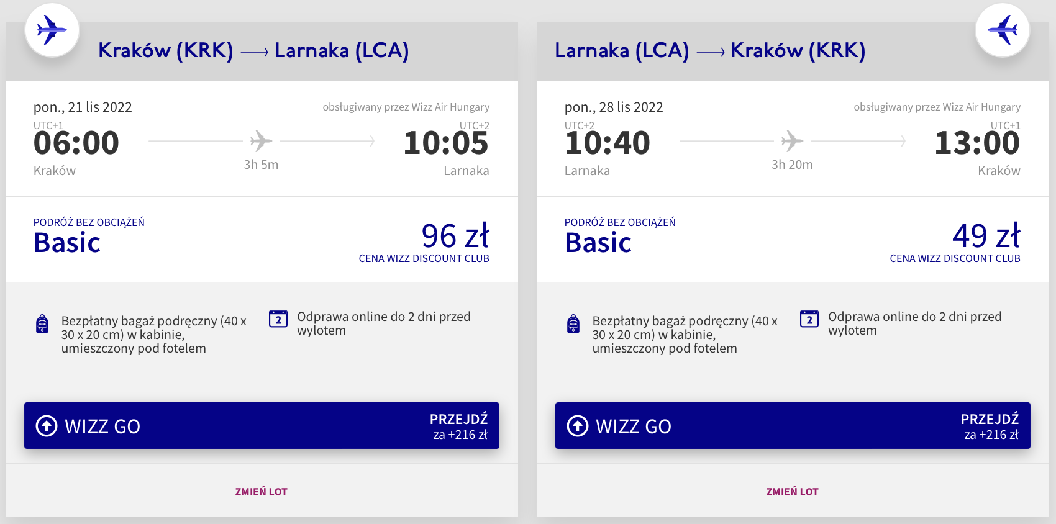Viewport: 1056px width, 524px height.
Task: Click the outbound flight plane badge icon
Action: pos(52,30)
